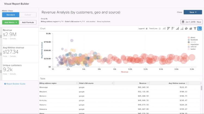Sort by Billing address region column
The width and height of the screenshot is (204, 114).
click(58, 83)
